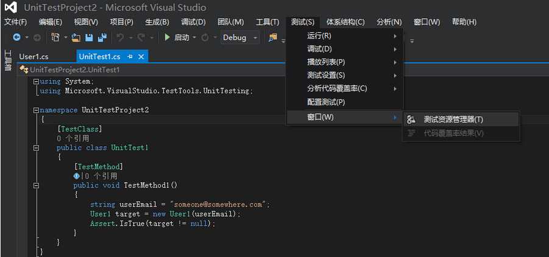Viewport: 549px width, 257px height.
Task: Expand the 调试(D) item in the Test menu
Action: [345, 49]
